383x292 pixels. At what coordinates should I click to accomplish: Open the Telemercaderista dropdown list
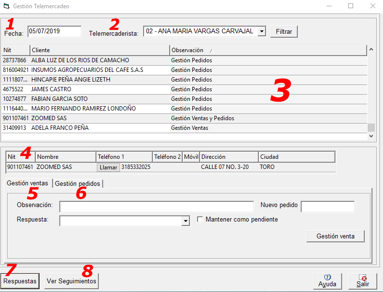[x=262, y=31]
